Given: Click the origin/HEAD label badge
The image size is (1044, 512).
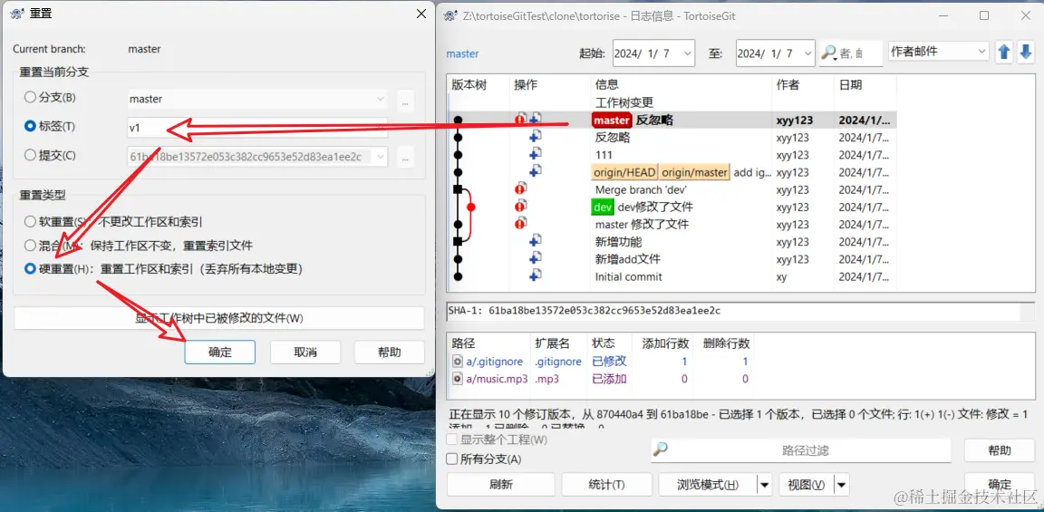Looking at the screenshot, I should 623,172.
